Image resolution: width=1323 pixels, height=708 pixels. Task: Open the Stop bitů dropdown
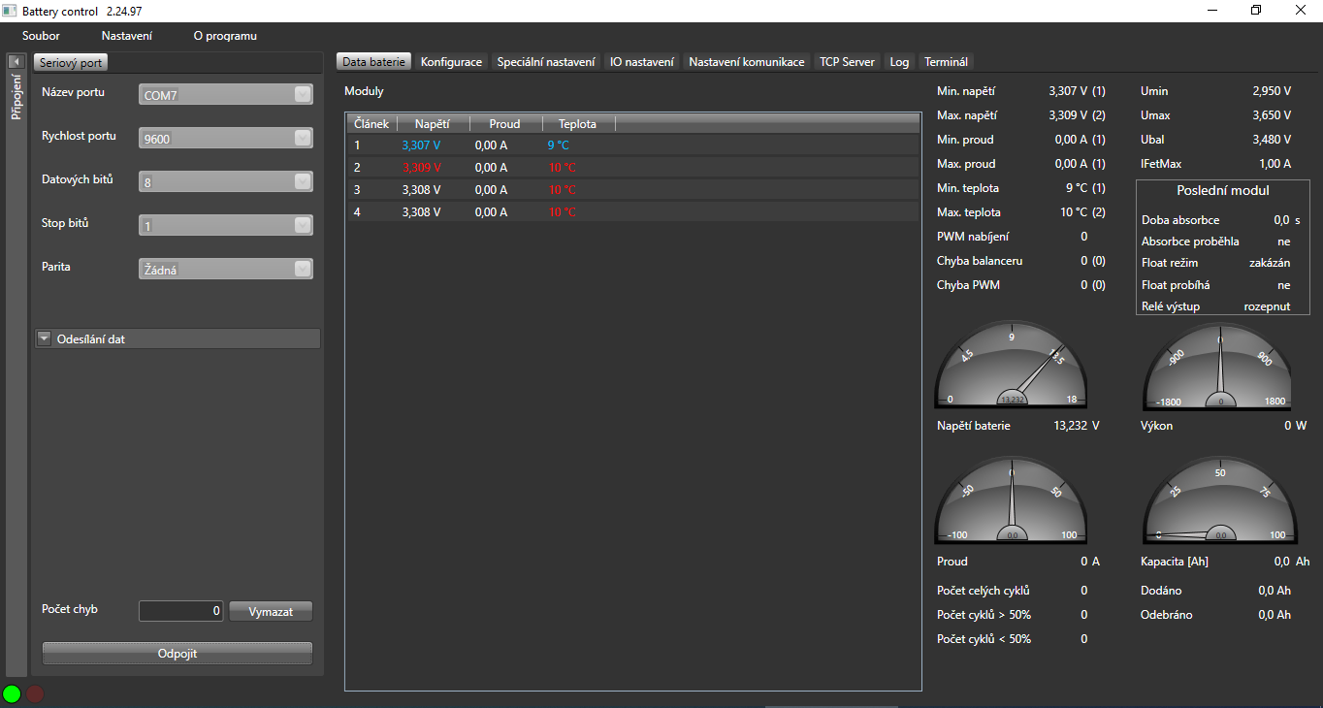226,226
